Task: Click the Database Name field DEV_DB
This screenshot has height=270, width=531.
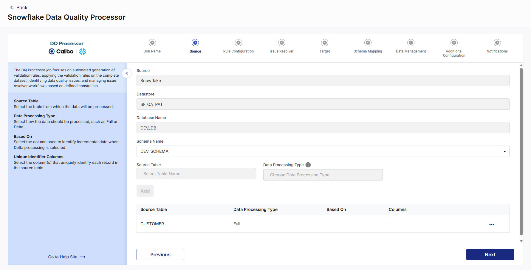Action: (x=323, y=128)
